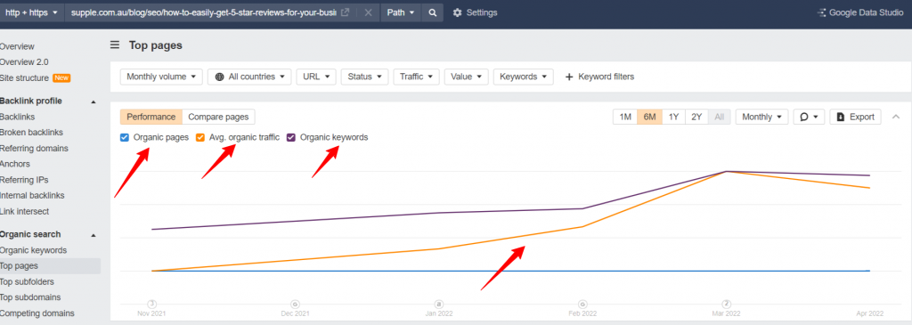
Task: Toggle the hamburger menu beside Top pages
Action: [x=115, y=45]
